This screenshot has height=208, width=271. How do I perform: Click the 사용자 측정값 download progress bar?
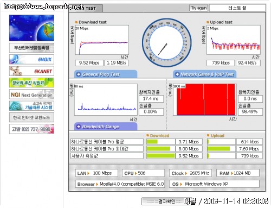[x=160, y=156]
